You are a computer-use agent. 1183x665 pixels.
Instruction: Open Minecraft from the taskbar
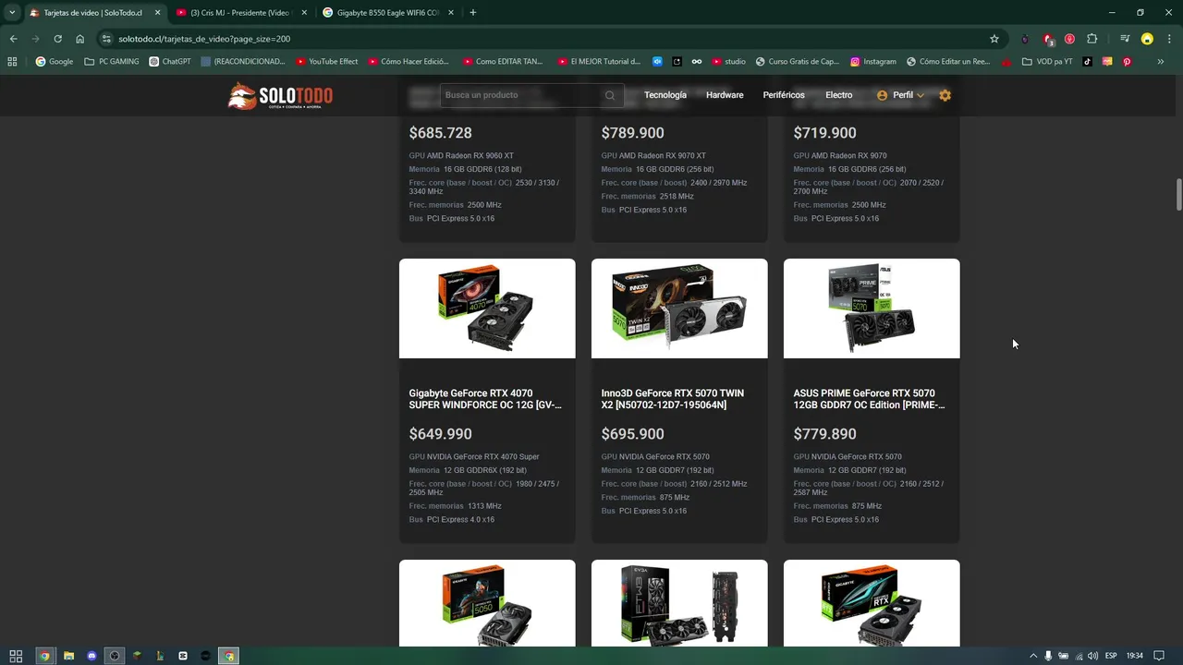coord(137,656)
